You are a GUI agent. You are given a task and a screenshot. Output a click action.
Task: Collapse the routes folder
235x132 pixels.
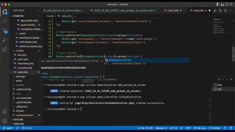(x=19, y=51)
